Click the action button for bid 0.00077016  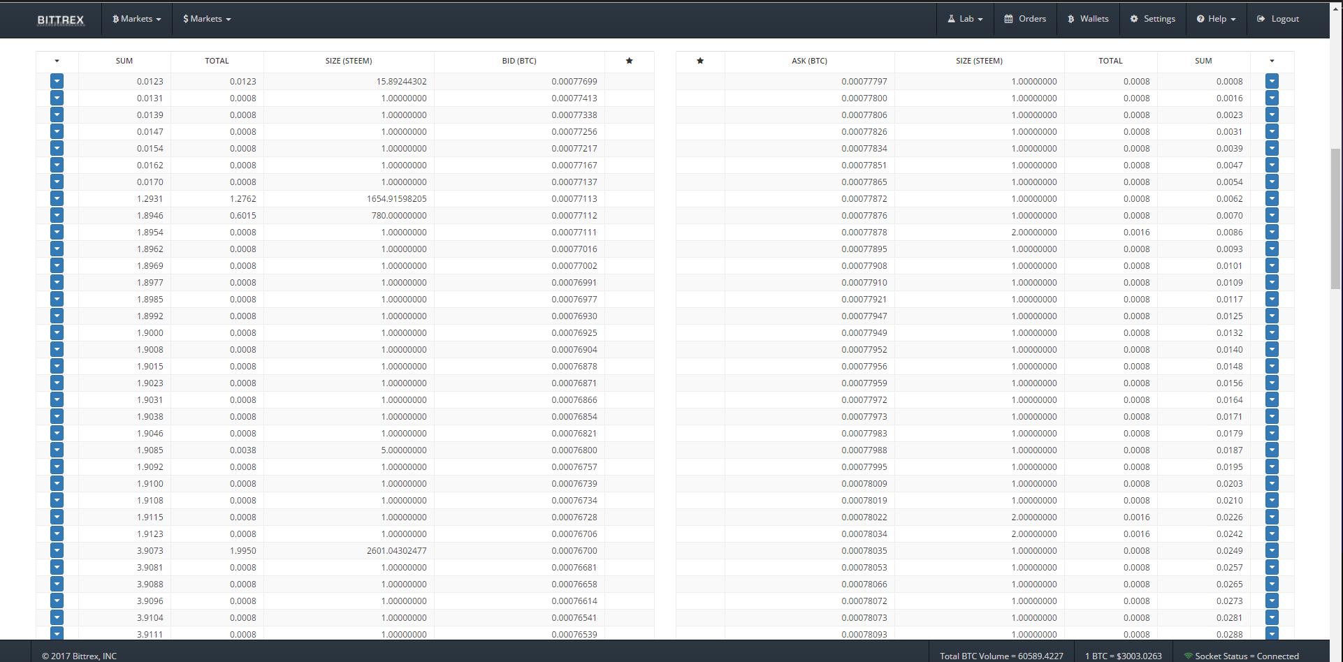coord(57,249)
